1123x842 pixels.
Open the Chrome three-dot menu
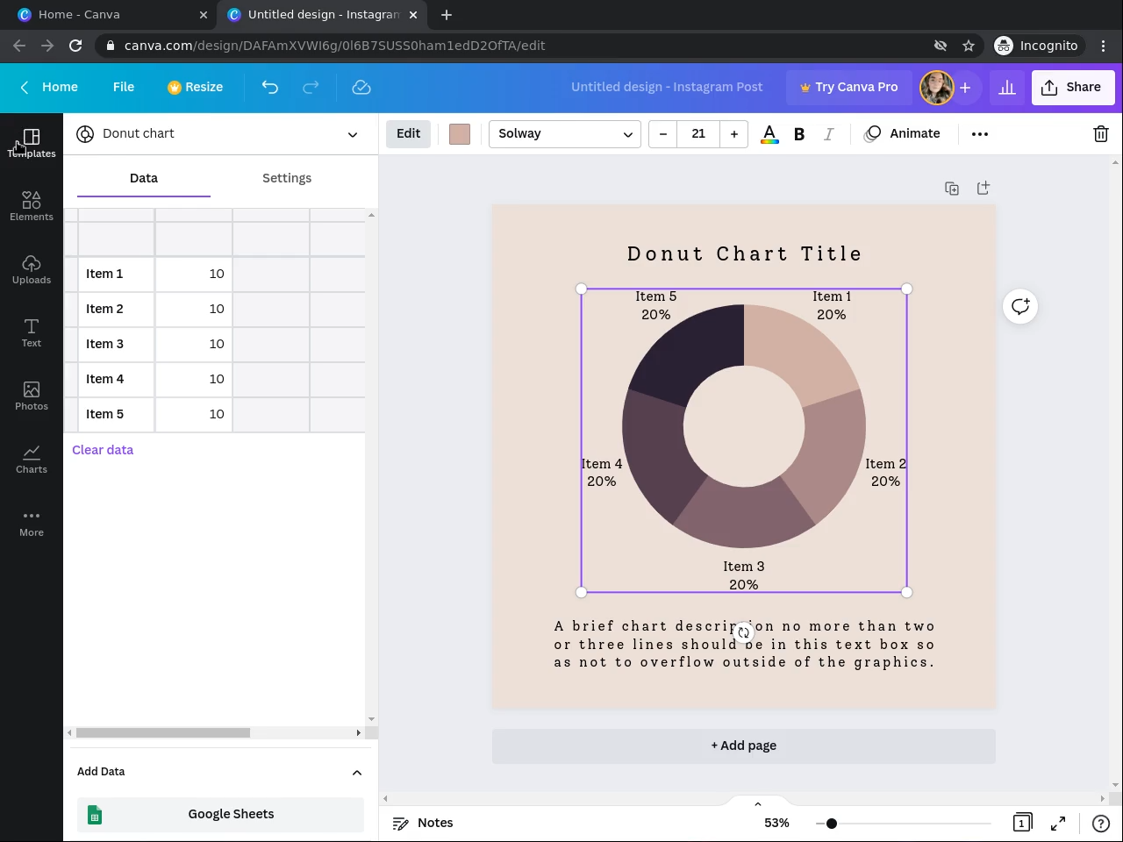[x=1104, y=46]
